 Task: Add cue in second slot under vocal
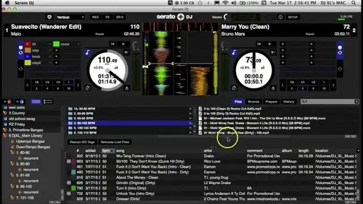[x=56, y=50]
